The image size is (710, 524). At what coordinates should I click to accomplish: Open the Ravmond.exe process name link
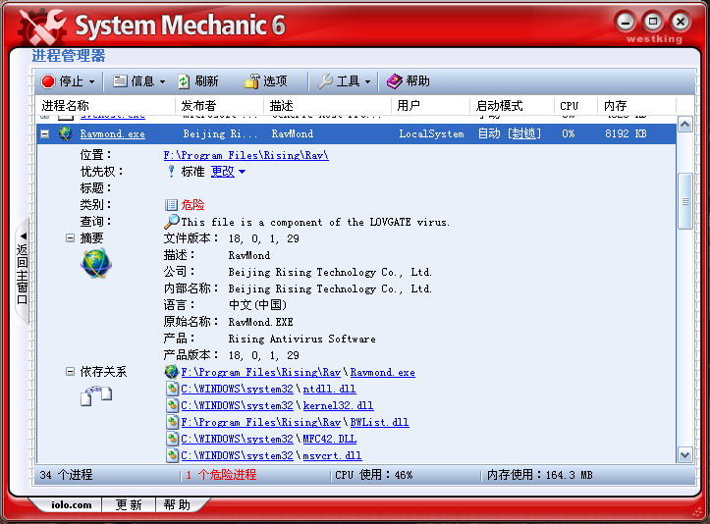[x=112, y=133]
